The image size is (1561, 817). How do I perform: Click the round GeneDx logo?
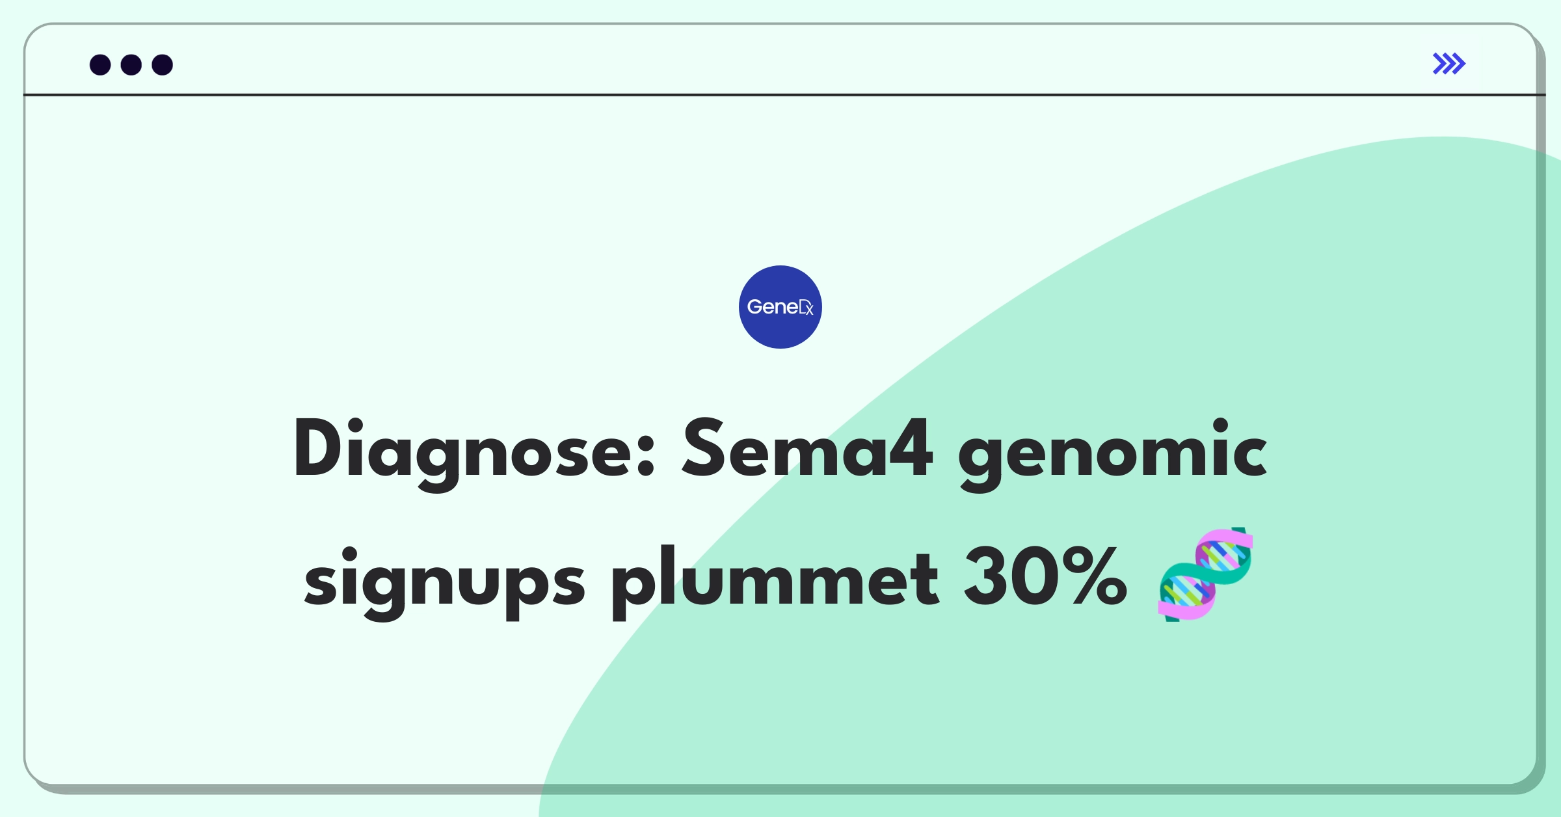780,307
